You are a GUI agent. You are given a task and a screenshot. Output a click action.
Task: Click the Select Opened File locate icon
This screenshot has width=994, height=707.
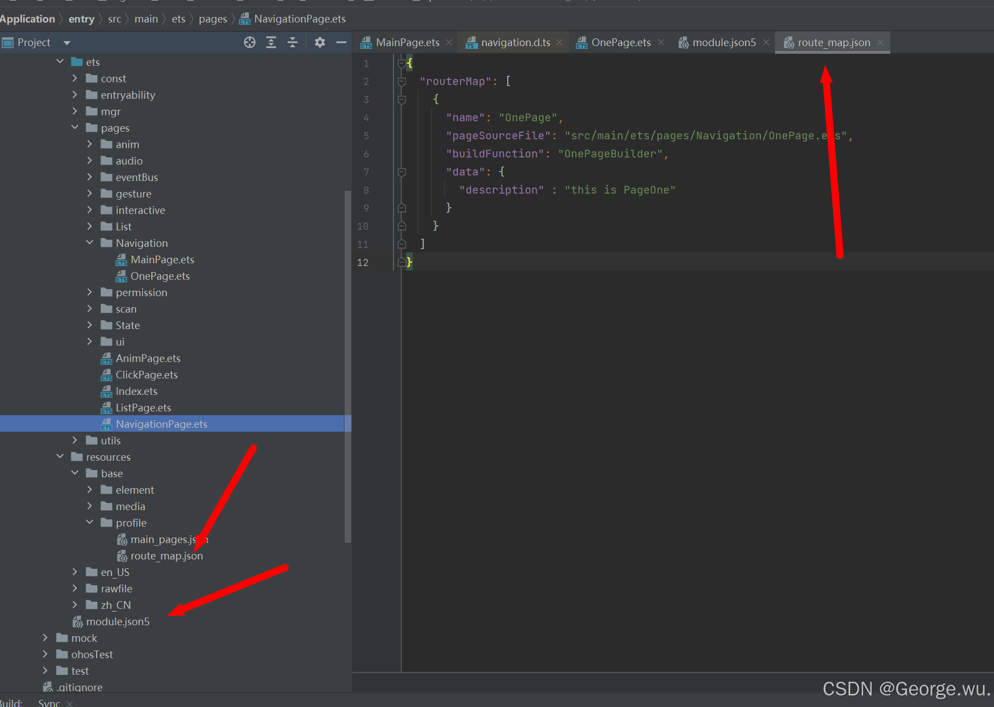[250, 42]
